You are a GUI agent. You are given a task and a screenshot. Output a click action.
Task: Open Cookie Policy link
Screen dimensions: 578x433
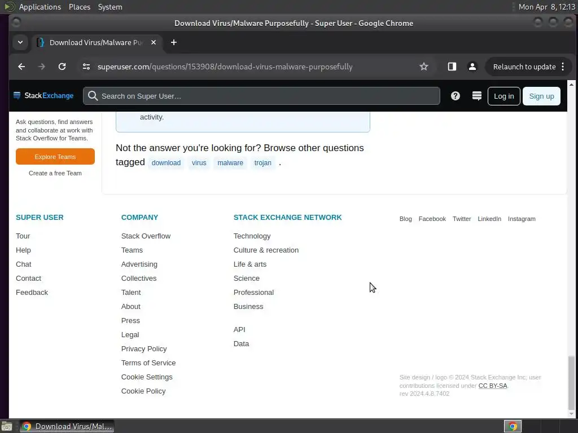(x=143, y=391)
